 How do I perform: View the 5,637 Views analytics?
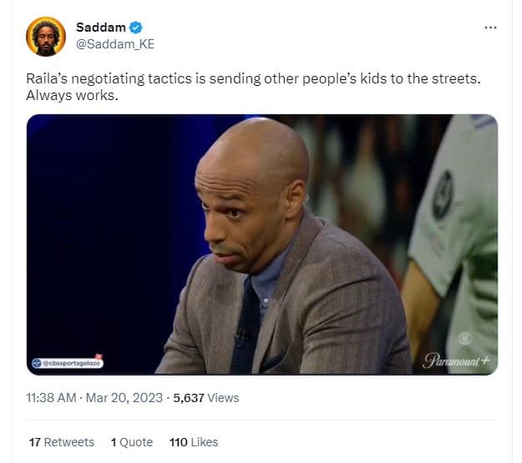205,398
